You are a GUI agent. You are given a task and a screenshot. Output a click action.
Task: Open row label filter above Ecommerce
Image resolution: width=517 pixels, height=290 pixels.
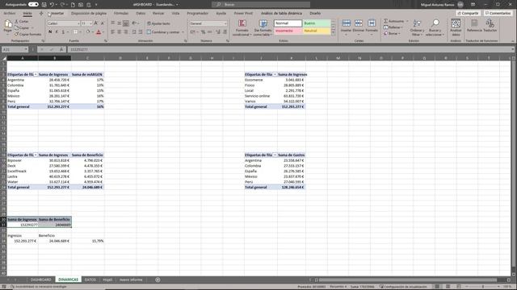pos(275,75)
